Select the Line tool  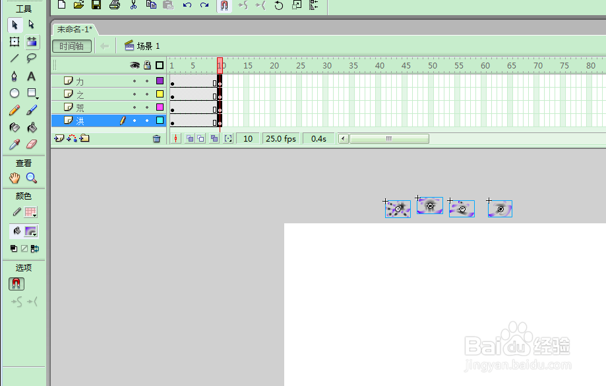point(15,58)
